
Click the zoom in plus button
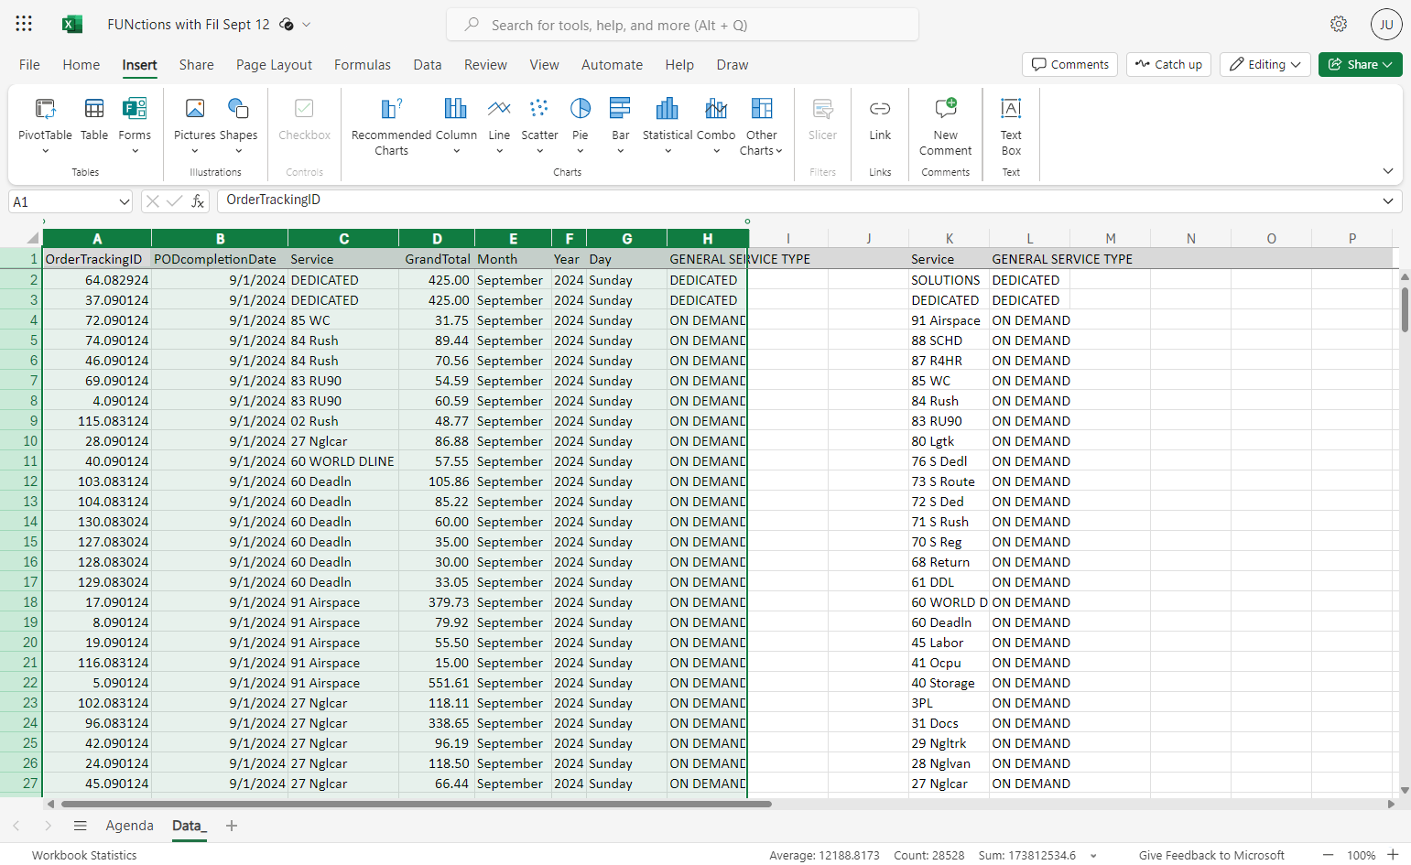1393,855
